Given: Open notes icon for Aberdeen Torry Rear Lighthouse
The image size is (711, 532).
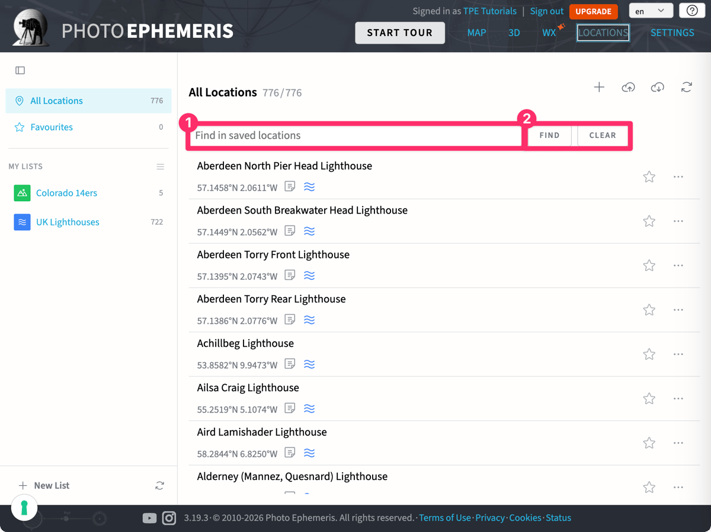Looking at the screenshot, I should coord(290,320).
